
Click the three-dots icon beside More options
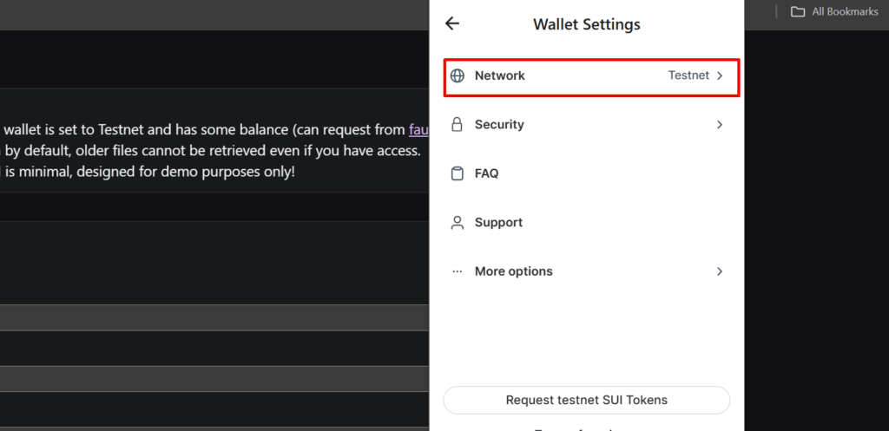point(457,271)
